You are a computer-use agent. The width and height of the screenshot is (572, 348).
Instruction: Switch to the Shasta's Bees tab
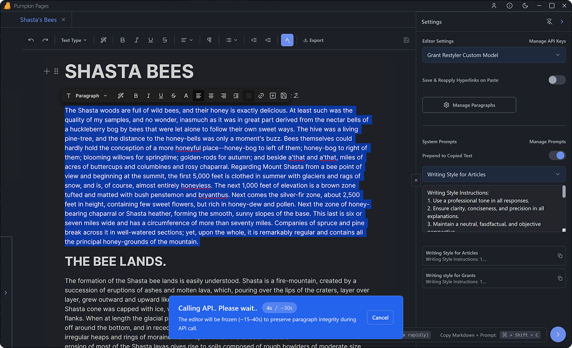pyautogui.click(x=38, y=20)
